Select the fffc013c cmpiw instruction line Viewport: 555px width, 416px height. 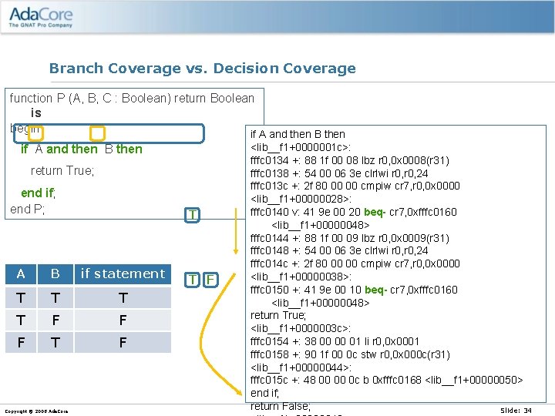click(355, 186)
